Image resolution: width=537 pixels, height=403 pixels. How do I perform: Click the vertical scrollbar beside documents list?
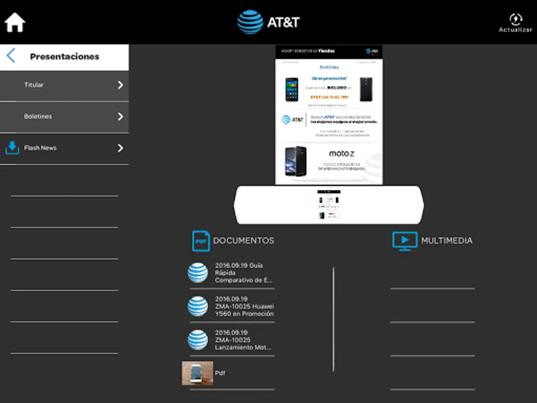point(333,319)
